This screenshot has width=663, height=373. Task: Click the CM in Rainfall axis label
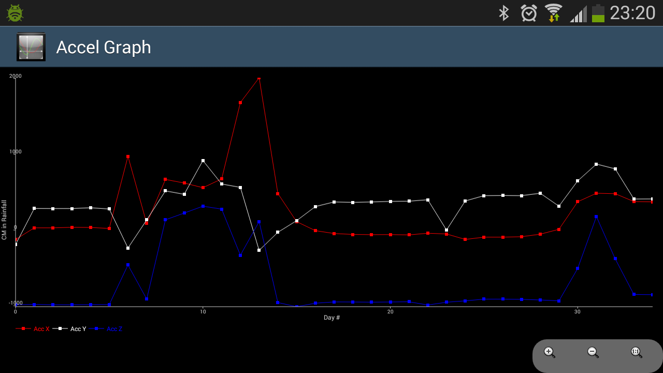pyautogui.click(x=4, y=220)
